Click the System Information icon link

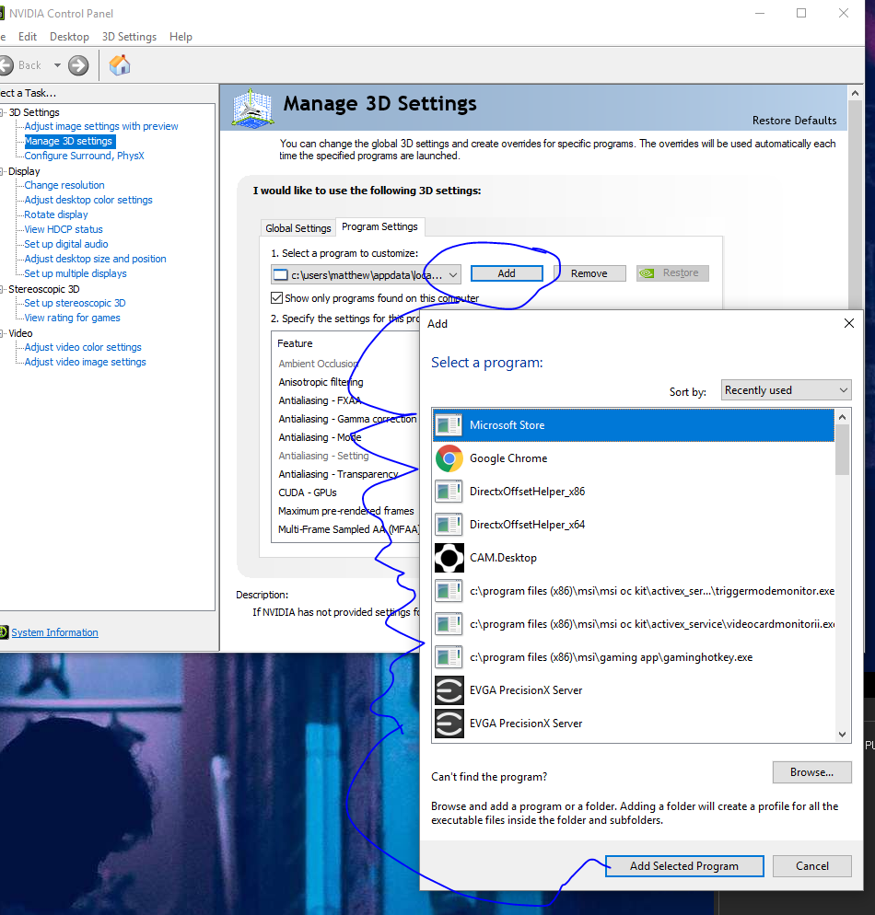click(4, 632)
